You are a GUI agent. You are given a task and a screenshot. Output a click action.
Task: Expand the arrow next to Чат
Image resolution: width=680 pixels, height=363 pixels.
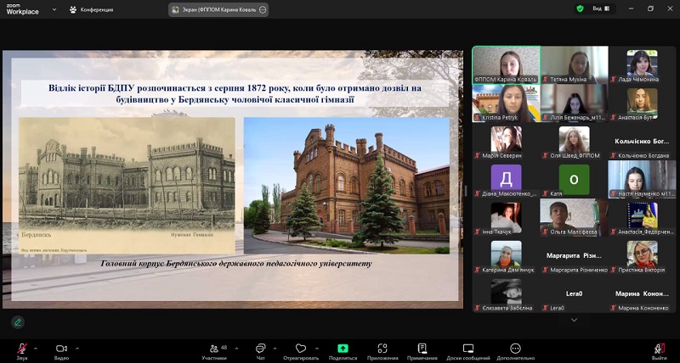coord(275,349)
